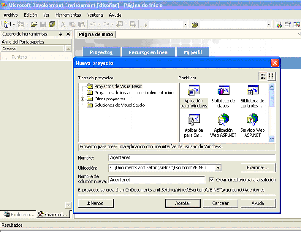Click the Examinar button

[x=258, y=168]
